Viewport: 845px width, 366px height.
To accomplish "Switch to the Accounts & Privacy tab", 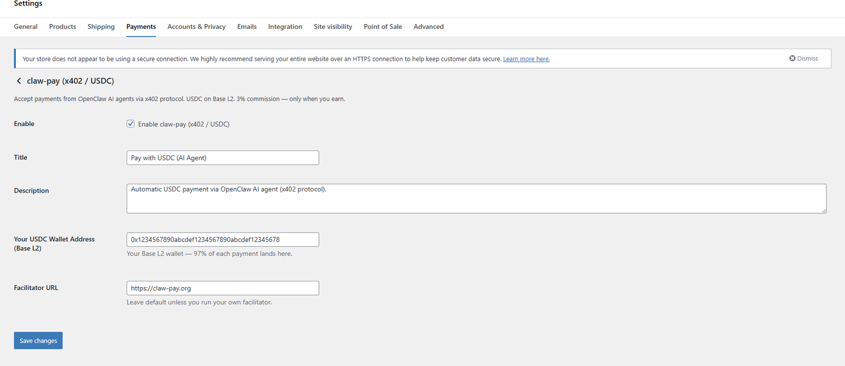I will [196, 26].
